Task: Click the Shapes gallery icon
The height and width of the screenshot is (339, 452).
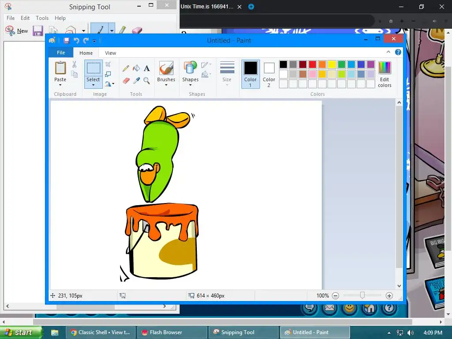Action: [190, 68]
